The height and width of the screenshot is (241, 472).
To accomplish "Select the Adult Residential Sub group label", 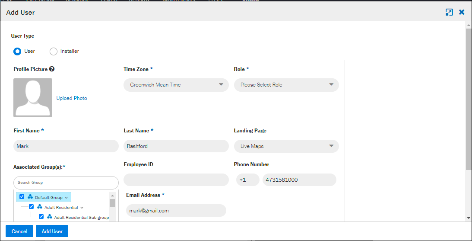I will 82,218.
